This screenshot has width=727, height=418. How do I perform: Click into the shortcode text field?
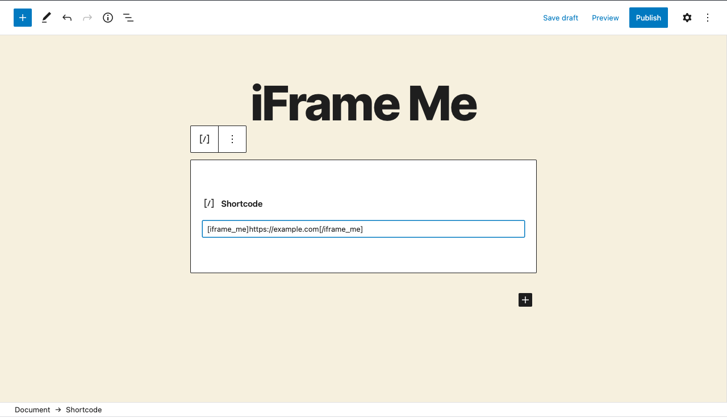(x=363, y=229)
